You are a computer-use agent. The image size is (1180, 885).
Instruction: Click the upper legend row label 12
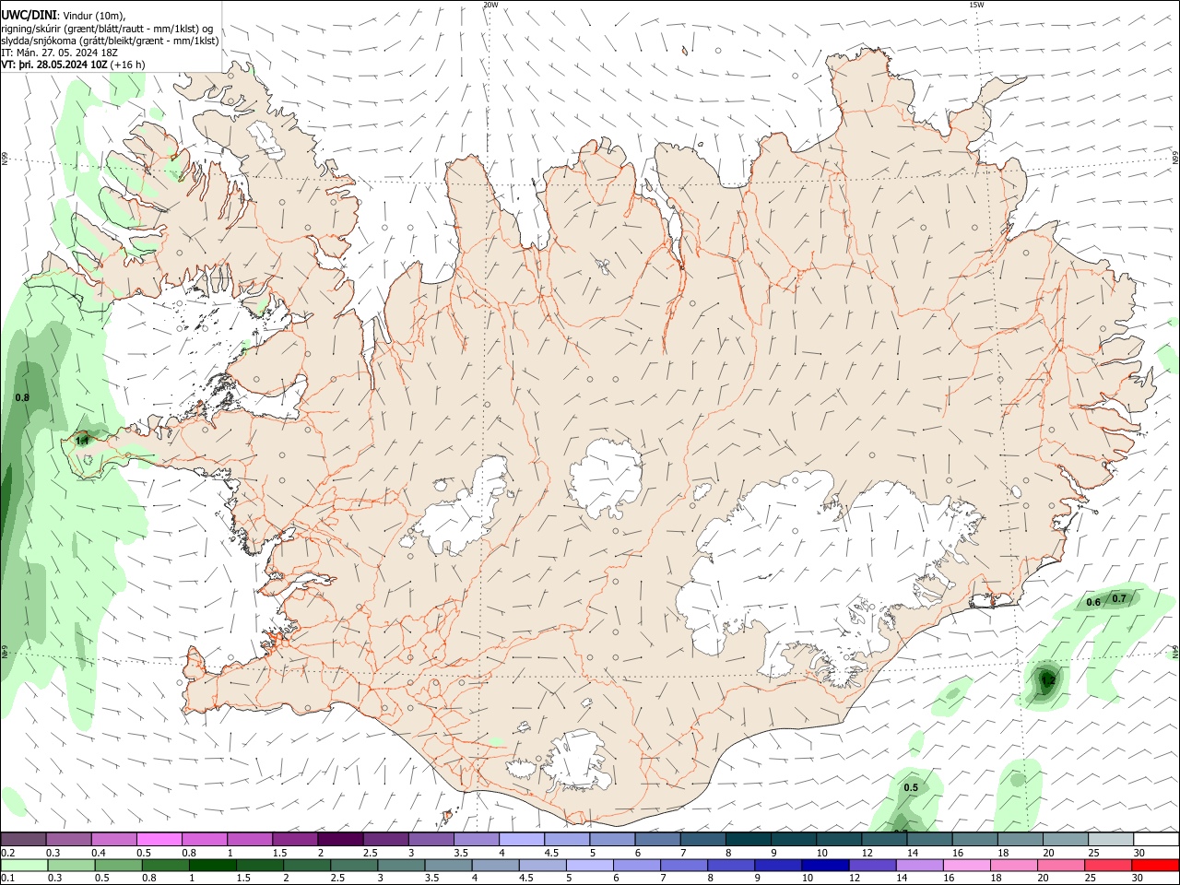pyautogui.click(x=867, y=853)
